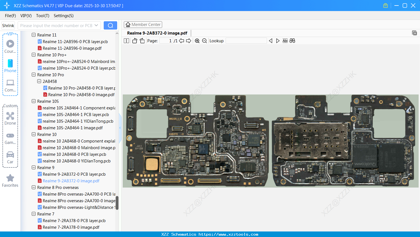Open the binoculars search icon

coord(292,41)
